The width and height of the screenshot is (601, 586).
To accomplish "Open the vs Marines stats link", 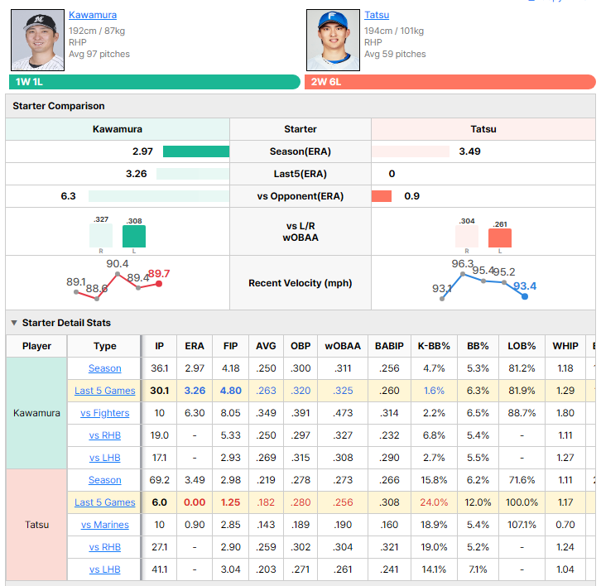I will coord(104,525).
